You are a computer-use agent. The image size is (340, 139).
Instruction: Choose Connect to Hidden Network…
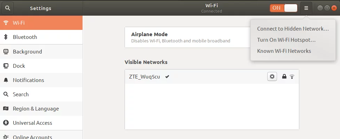tap(293, 29)
